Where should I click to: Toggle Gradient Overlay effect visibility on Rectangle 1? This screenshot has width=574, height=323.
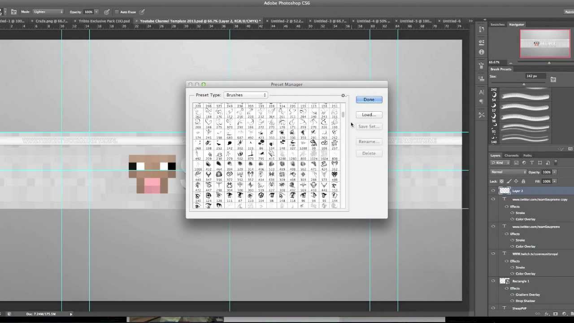[513, 295]
